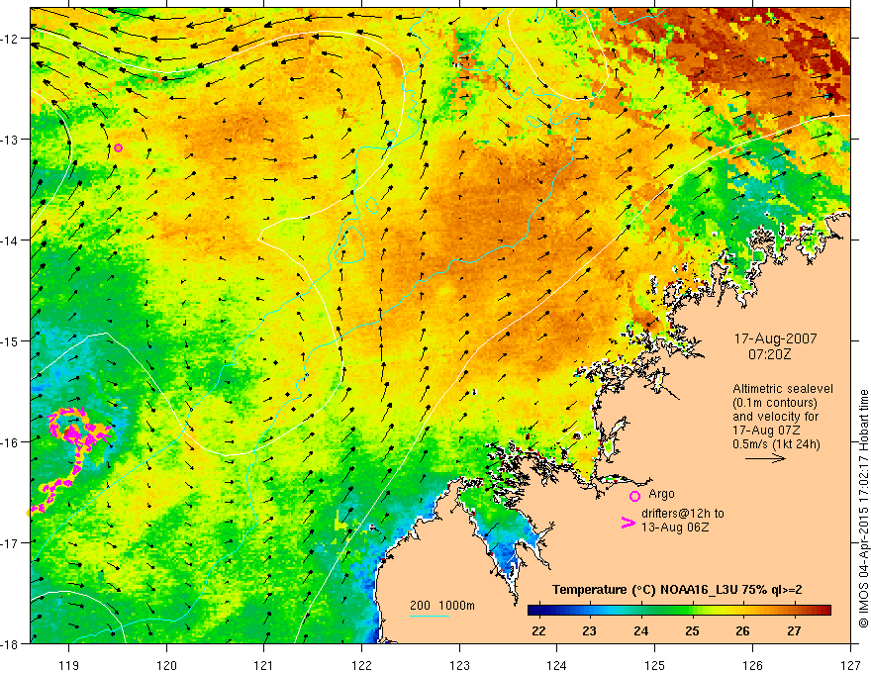
Task: Click the longitude label 119
Action: click(x=68, y=665)
